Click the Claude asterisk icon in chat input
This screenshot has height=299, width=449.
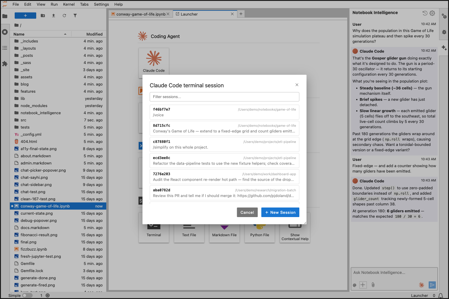click(x=421, y=285)
